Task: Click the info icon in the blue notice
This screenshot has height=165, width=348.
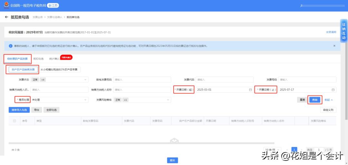Action: point(11,46)
